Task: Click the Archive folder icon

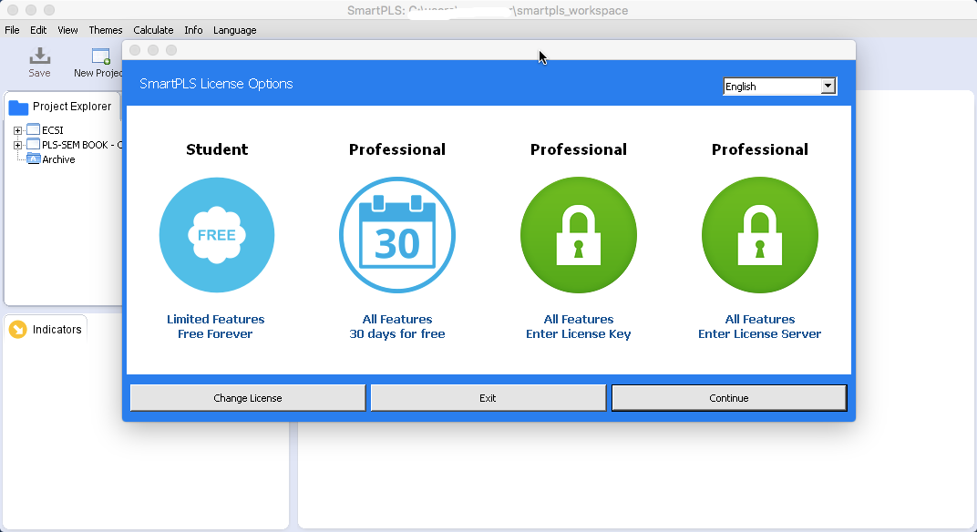Action: 34,159
